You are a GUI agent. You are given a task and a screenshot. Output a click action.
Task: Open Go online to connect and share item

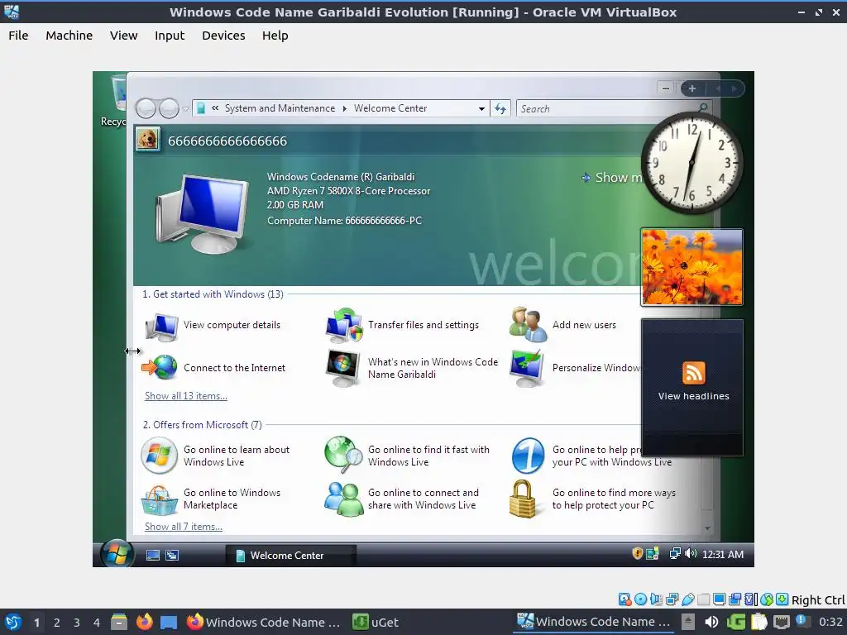(401, 499)
